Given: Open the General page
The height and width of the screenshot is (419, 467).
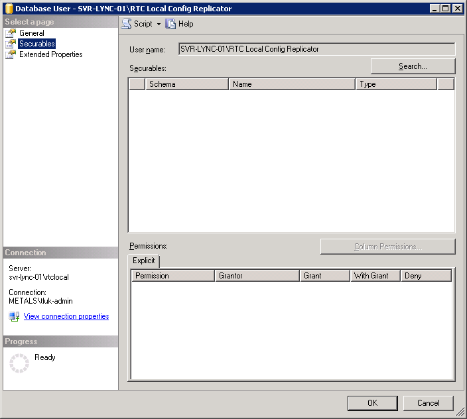Looking at the screenshot, I should [x=32, y=33].
